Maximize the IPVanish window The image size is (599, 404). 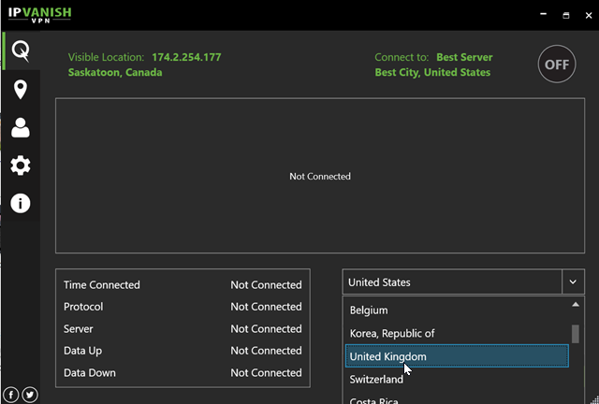[x=565, y=15]
